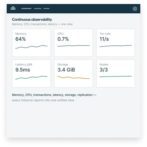Click the Memory sparkline chart
147x147 pixels.
pyautogui.click(x=31, y=47)
